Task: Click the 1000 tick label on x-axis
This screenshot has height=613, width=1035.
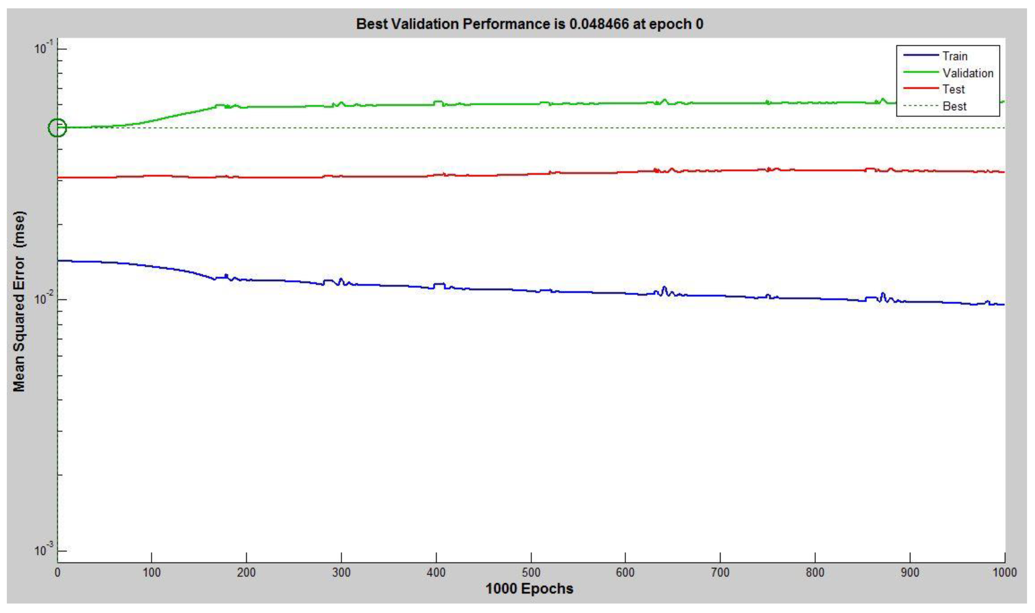Action: click(1004, 572)
